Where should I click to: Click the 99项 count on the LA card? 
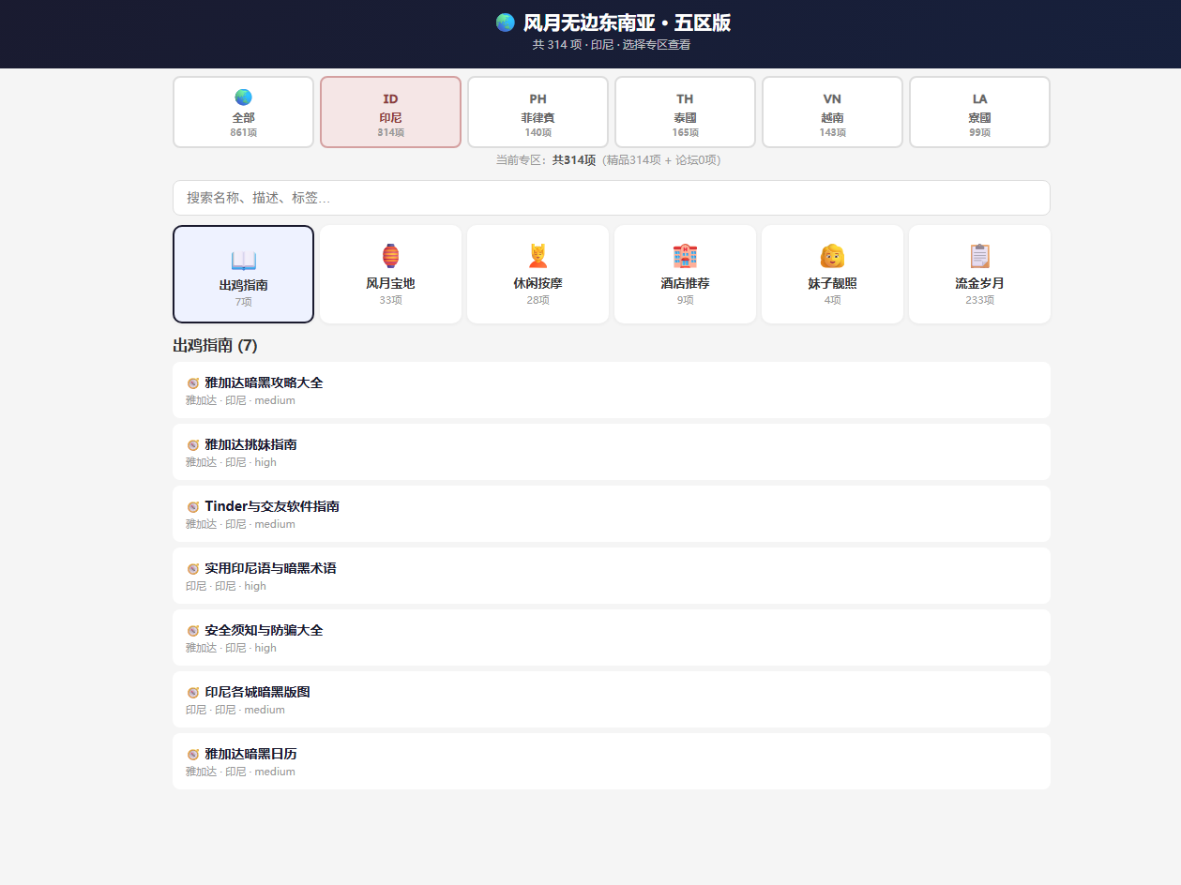[979, 133]
